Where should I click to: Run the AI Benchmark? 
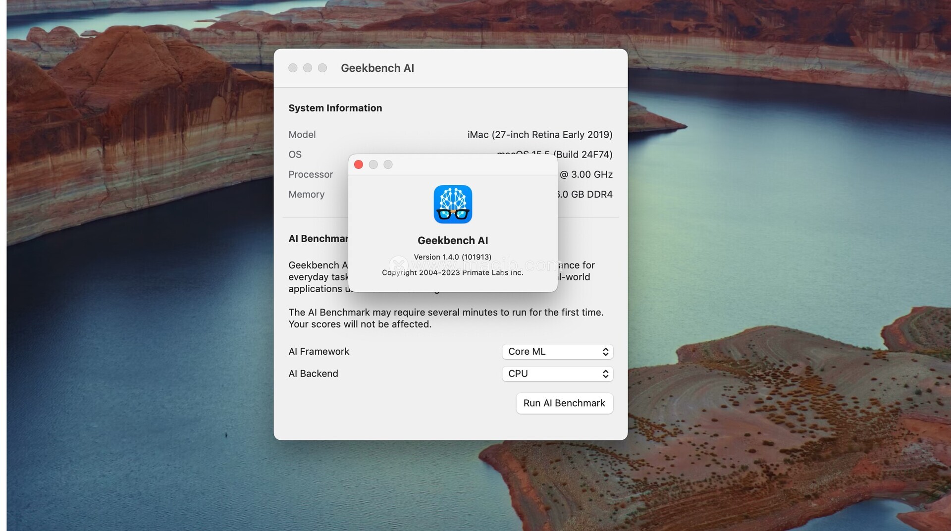[x=564, y=403]
